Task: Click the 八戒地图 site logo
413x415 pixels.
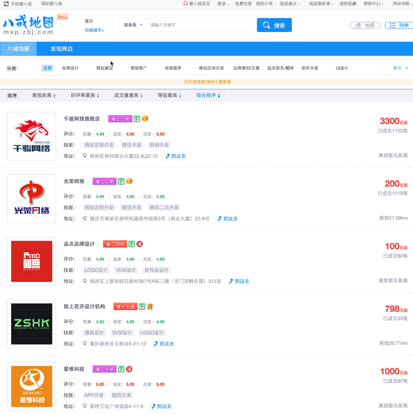Action: pos(28,25)
